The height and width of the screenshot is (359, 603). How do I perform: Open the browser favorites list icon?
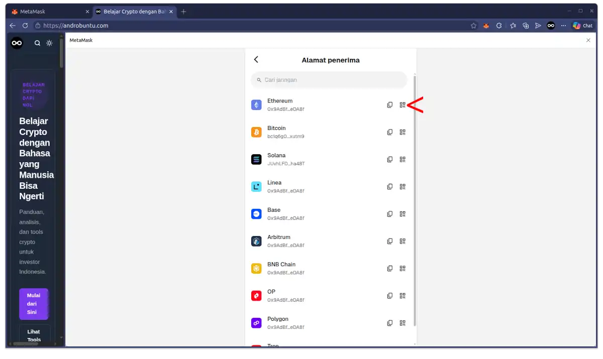coord(513,26)
